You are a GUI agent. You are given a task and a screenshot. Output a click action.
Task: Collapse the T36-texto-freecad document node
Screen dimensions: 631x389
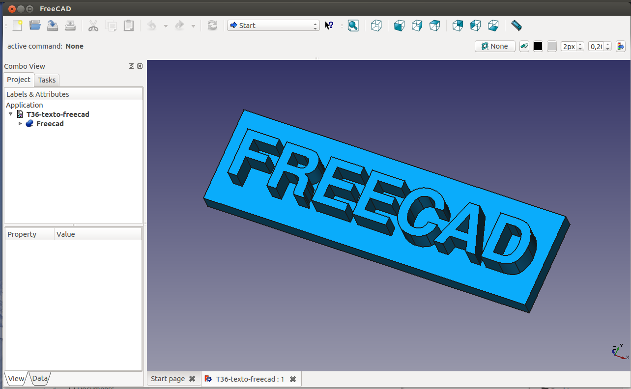click(11, 114)
